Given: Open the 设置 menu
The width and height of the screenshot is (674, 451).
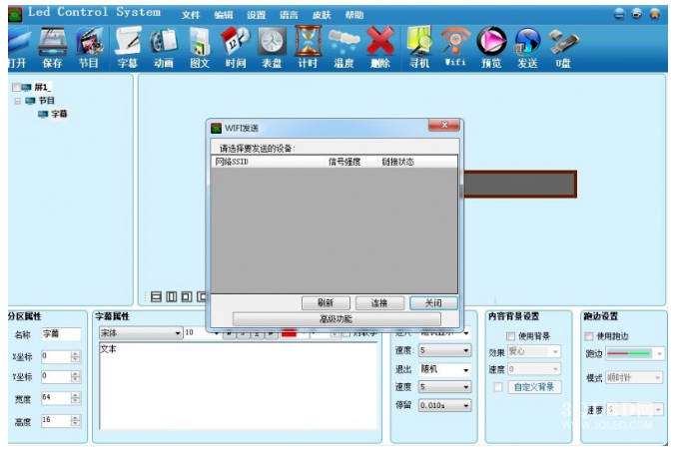Looking at the screenshot, I should pos(257,15).
